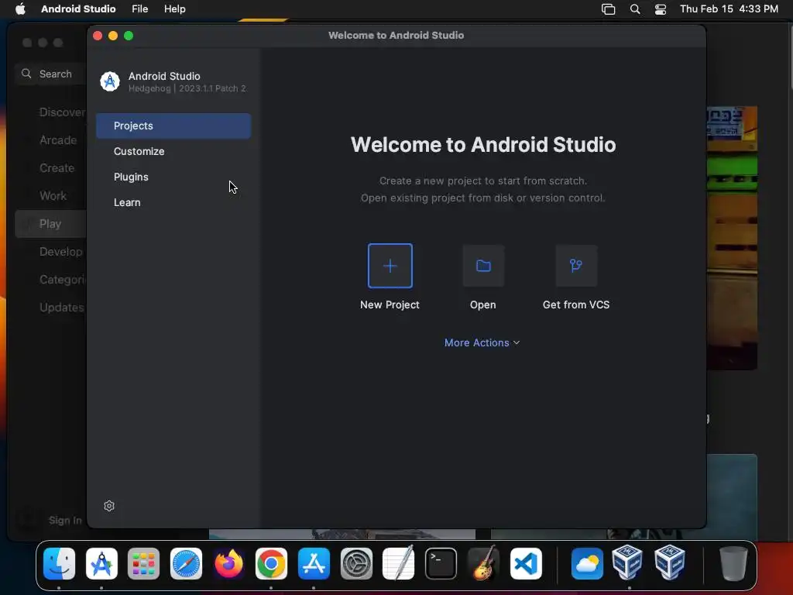The height and width of the screenshot is (595, 793).
Task: Open second VirtualBox icon in Dock
Action: (670, 562)
